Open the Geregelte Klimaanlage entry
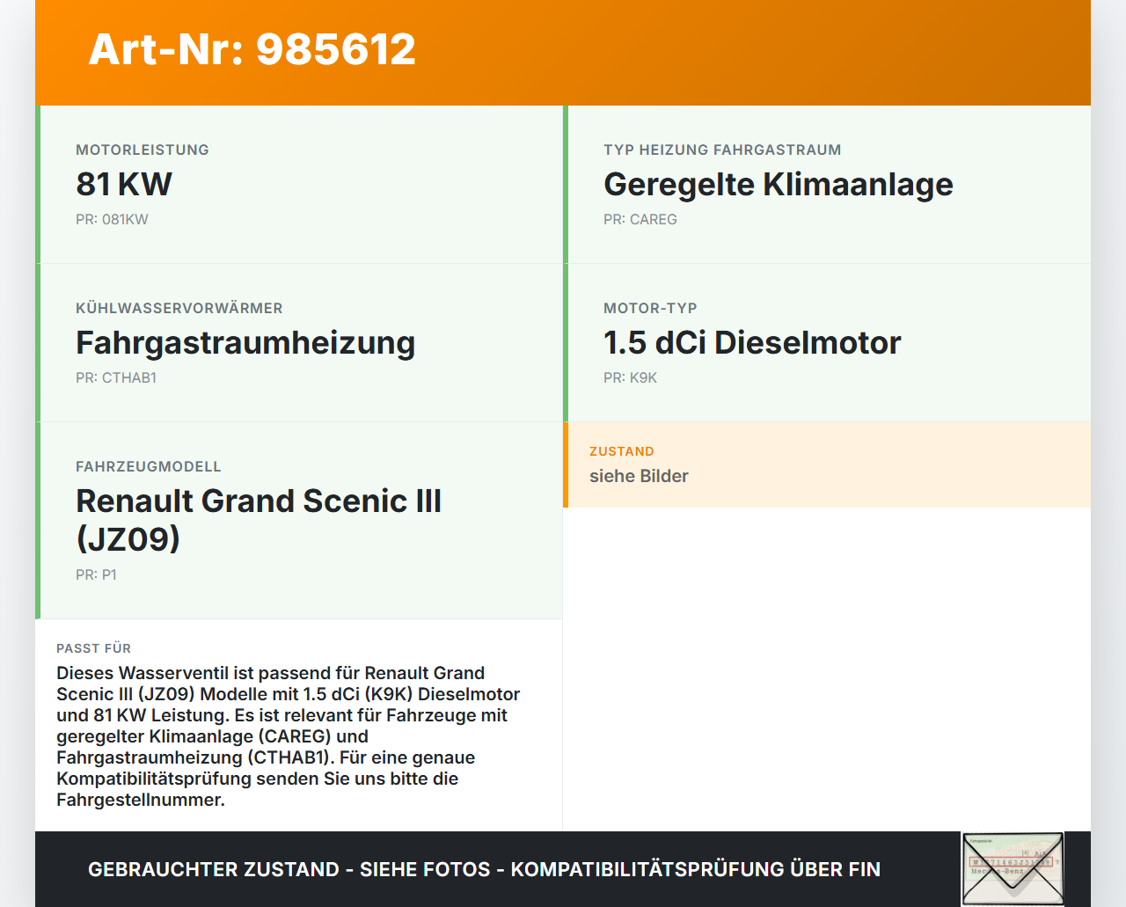Image resolution: width=1126 pixels, height=907 pixels. click(778, 184)
